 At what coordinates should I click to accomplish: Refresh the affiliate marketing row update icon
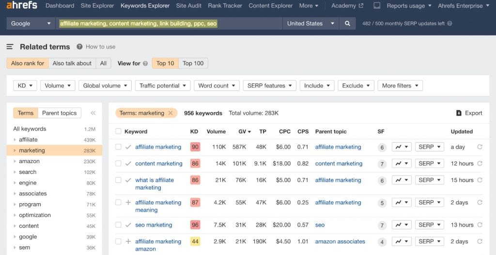[480, 147]
